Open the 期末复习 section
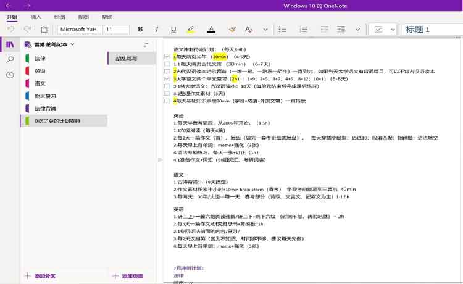Screen dimensions: 463x284 [x=64, y=96]
